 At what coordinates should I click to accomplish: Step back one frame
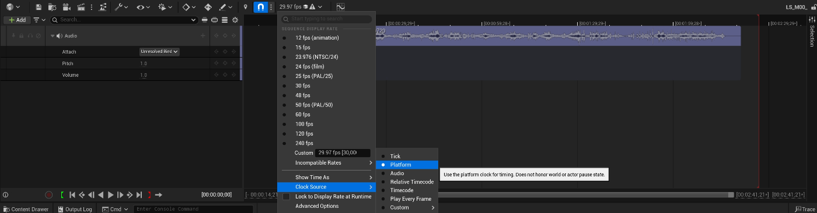(x=91, y=195)
